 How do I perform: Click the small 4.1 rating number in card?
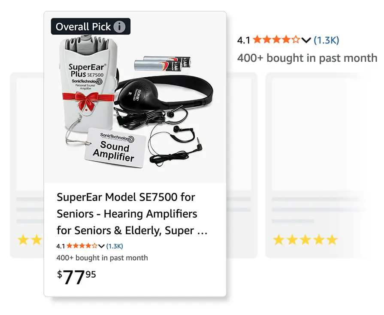[60, 246]
